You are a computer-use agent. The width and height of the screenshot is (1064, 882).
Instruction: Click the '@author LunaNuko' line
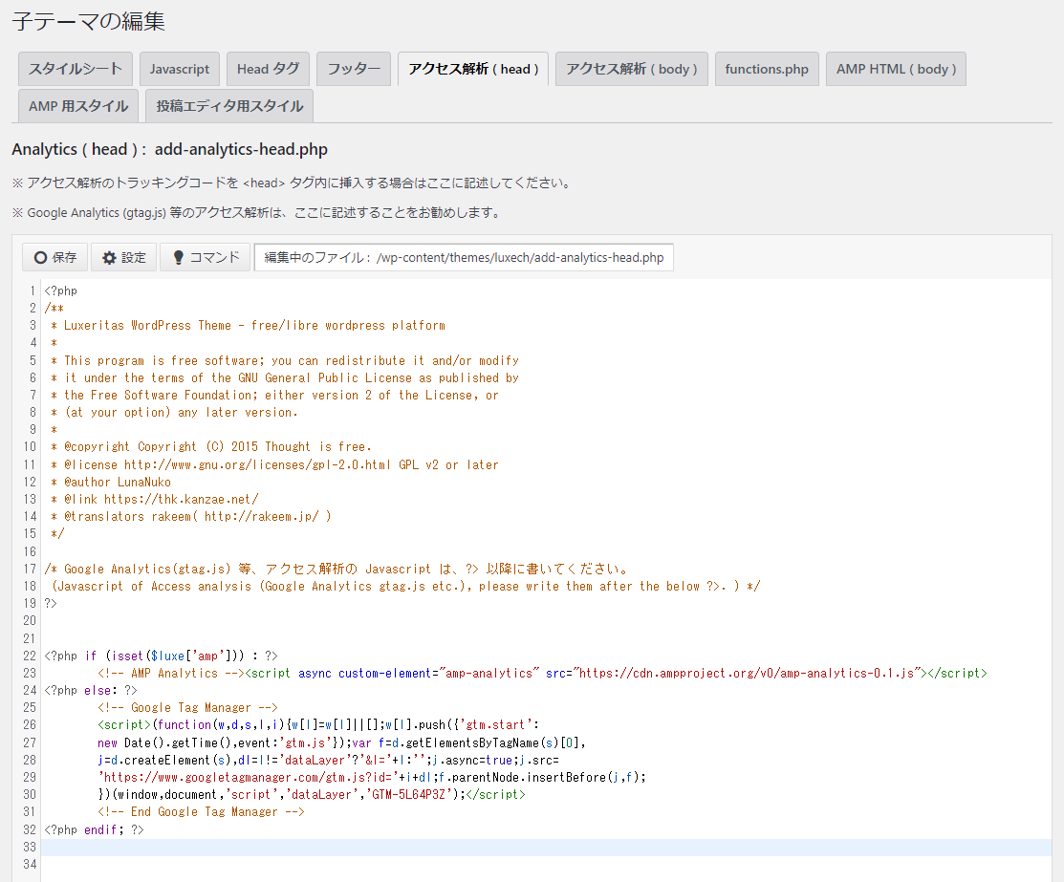point(111,482)
